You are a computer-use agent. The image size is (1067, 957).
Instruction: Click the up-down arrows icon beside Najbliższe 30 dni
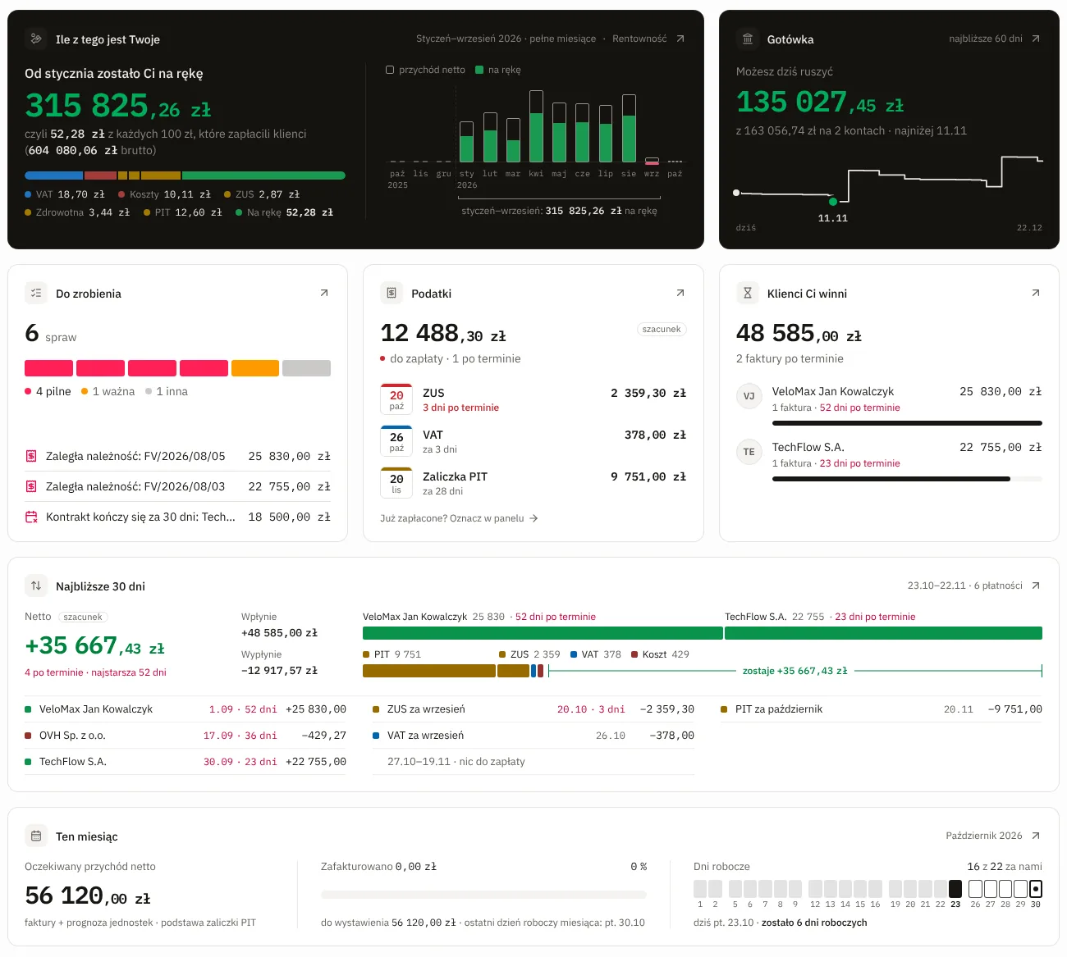click(x=36, y=586)
